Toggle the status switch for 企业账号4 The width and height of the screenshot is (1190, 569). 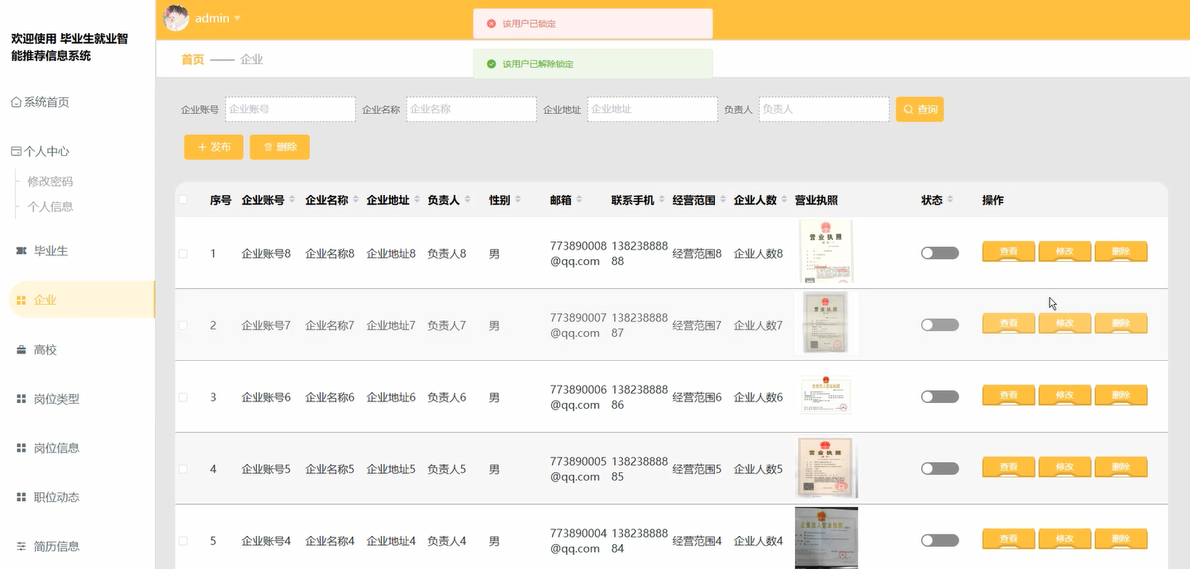[x=940, y=541]
